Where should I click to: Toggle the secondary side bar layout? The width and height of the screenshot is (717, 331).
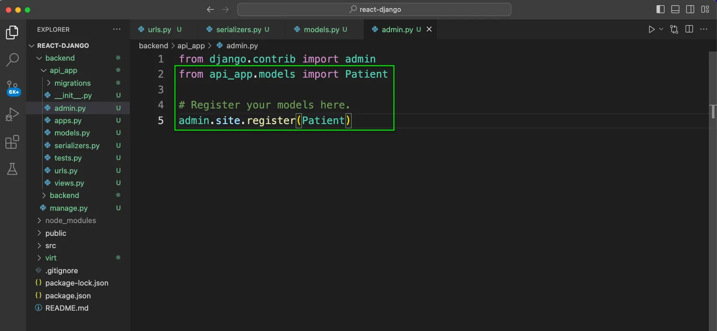[x=690, y=9]
